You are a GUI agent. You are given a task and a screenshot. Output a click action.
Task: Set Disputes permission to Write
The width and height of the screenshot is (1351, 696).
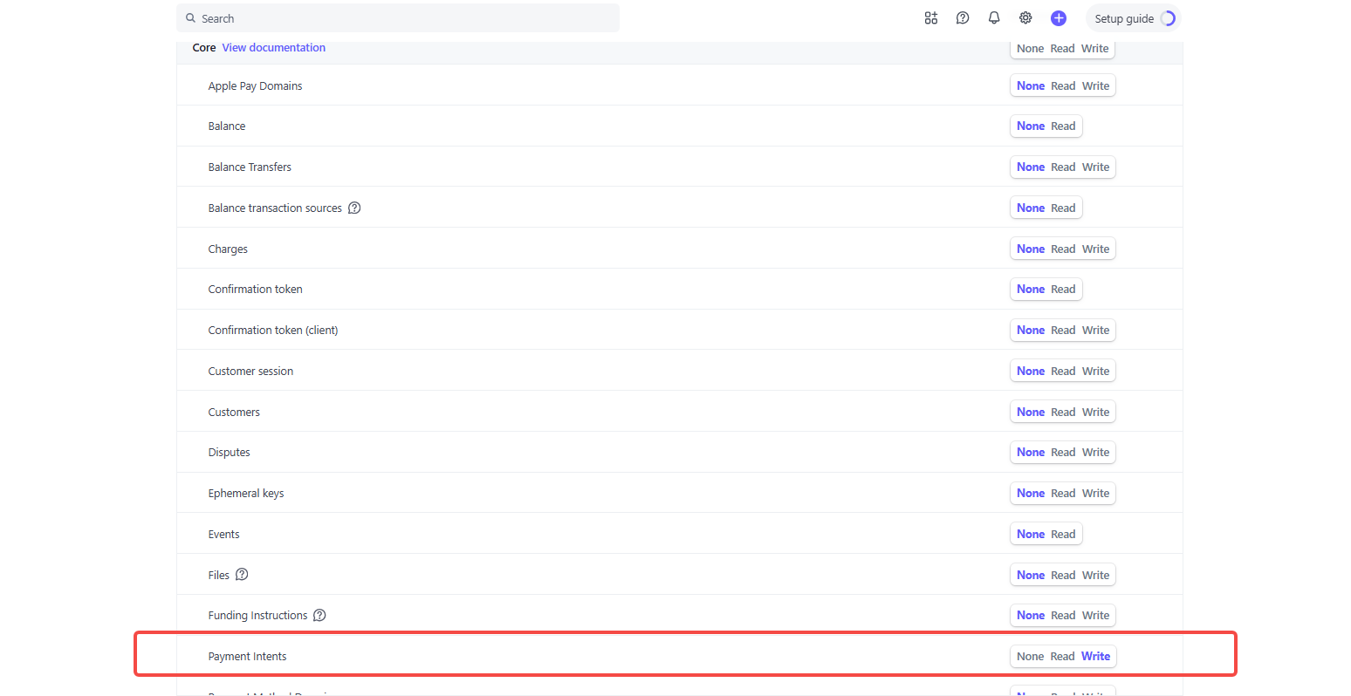[x=1095, y=453]
